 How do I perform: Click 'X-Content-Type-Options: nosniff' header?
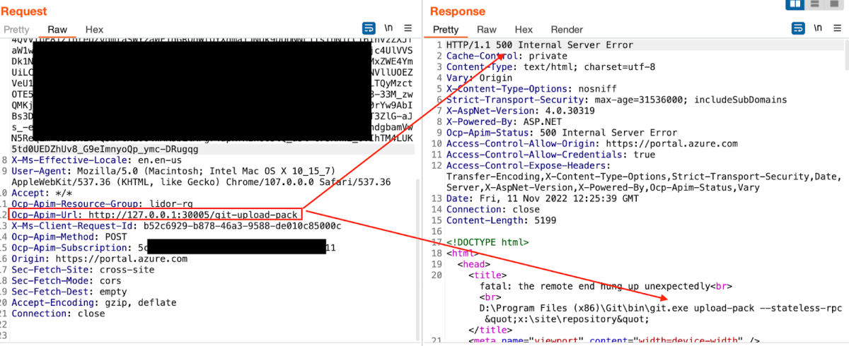[x=531, y=89]
